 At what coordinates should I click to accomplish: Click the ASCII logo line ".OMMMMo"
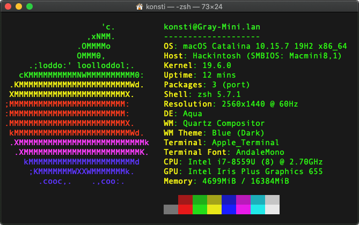94,46
